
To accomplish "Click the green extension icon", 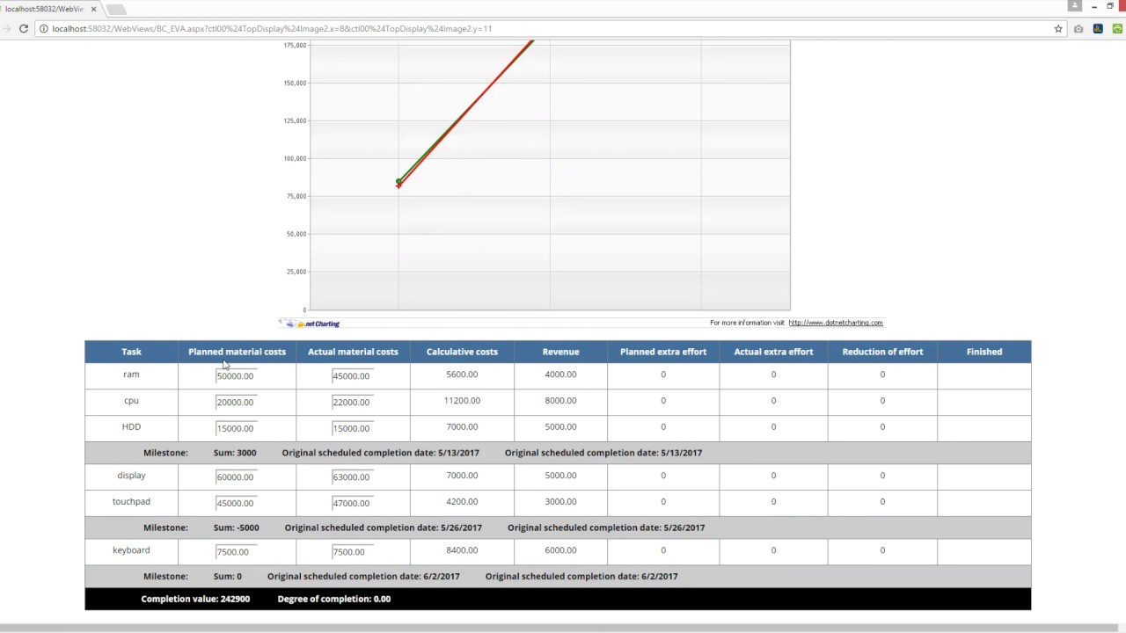I will pos(1117,28).
